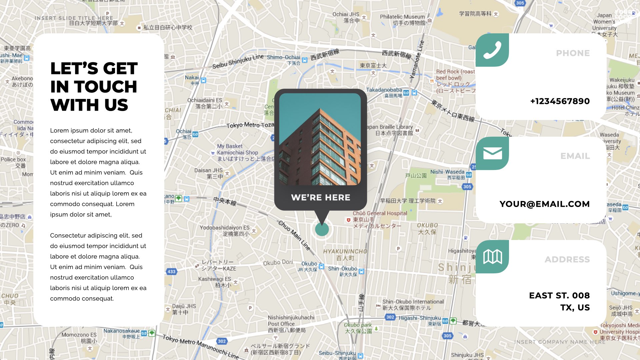Click the route 433 road badge
The height and width of the screenshot is (360, 640).
pos(171,272)
